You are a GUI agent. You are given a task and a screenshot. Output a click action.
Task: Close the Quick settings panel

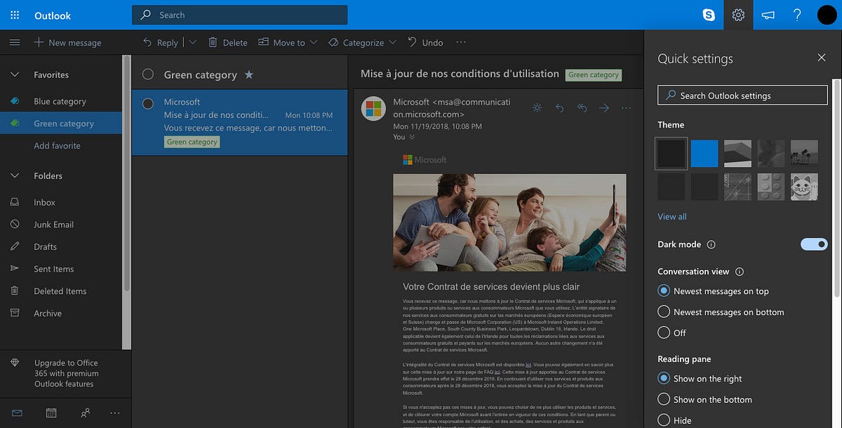click(822, 58)
